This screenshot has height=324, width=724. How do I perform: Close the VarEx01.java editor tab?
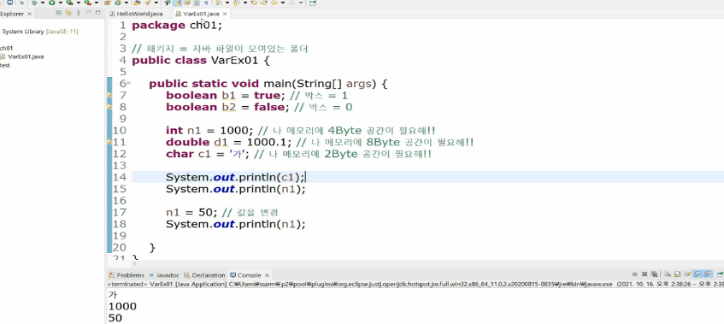pyautogui.click(x=225, y=14)
